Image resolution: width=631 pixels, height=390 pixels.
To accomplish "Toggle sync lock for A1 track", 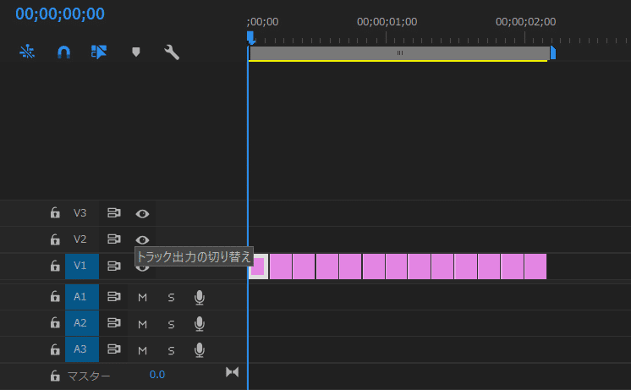I will (x=114, y=297).
